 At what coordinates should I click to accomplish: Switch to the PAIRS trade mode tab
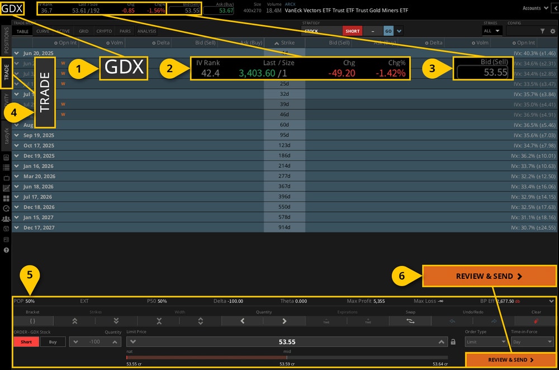click(x=125, y=31)
